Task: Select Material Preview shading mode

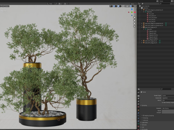Action: 129,6
